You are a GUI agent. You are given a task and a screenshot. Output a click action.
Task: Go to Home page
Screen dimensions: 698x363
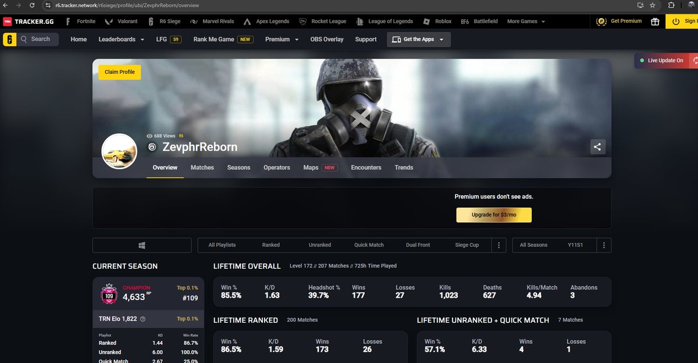[x=79, y=40]
